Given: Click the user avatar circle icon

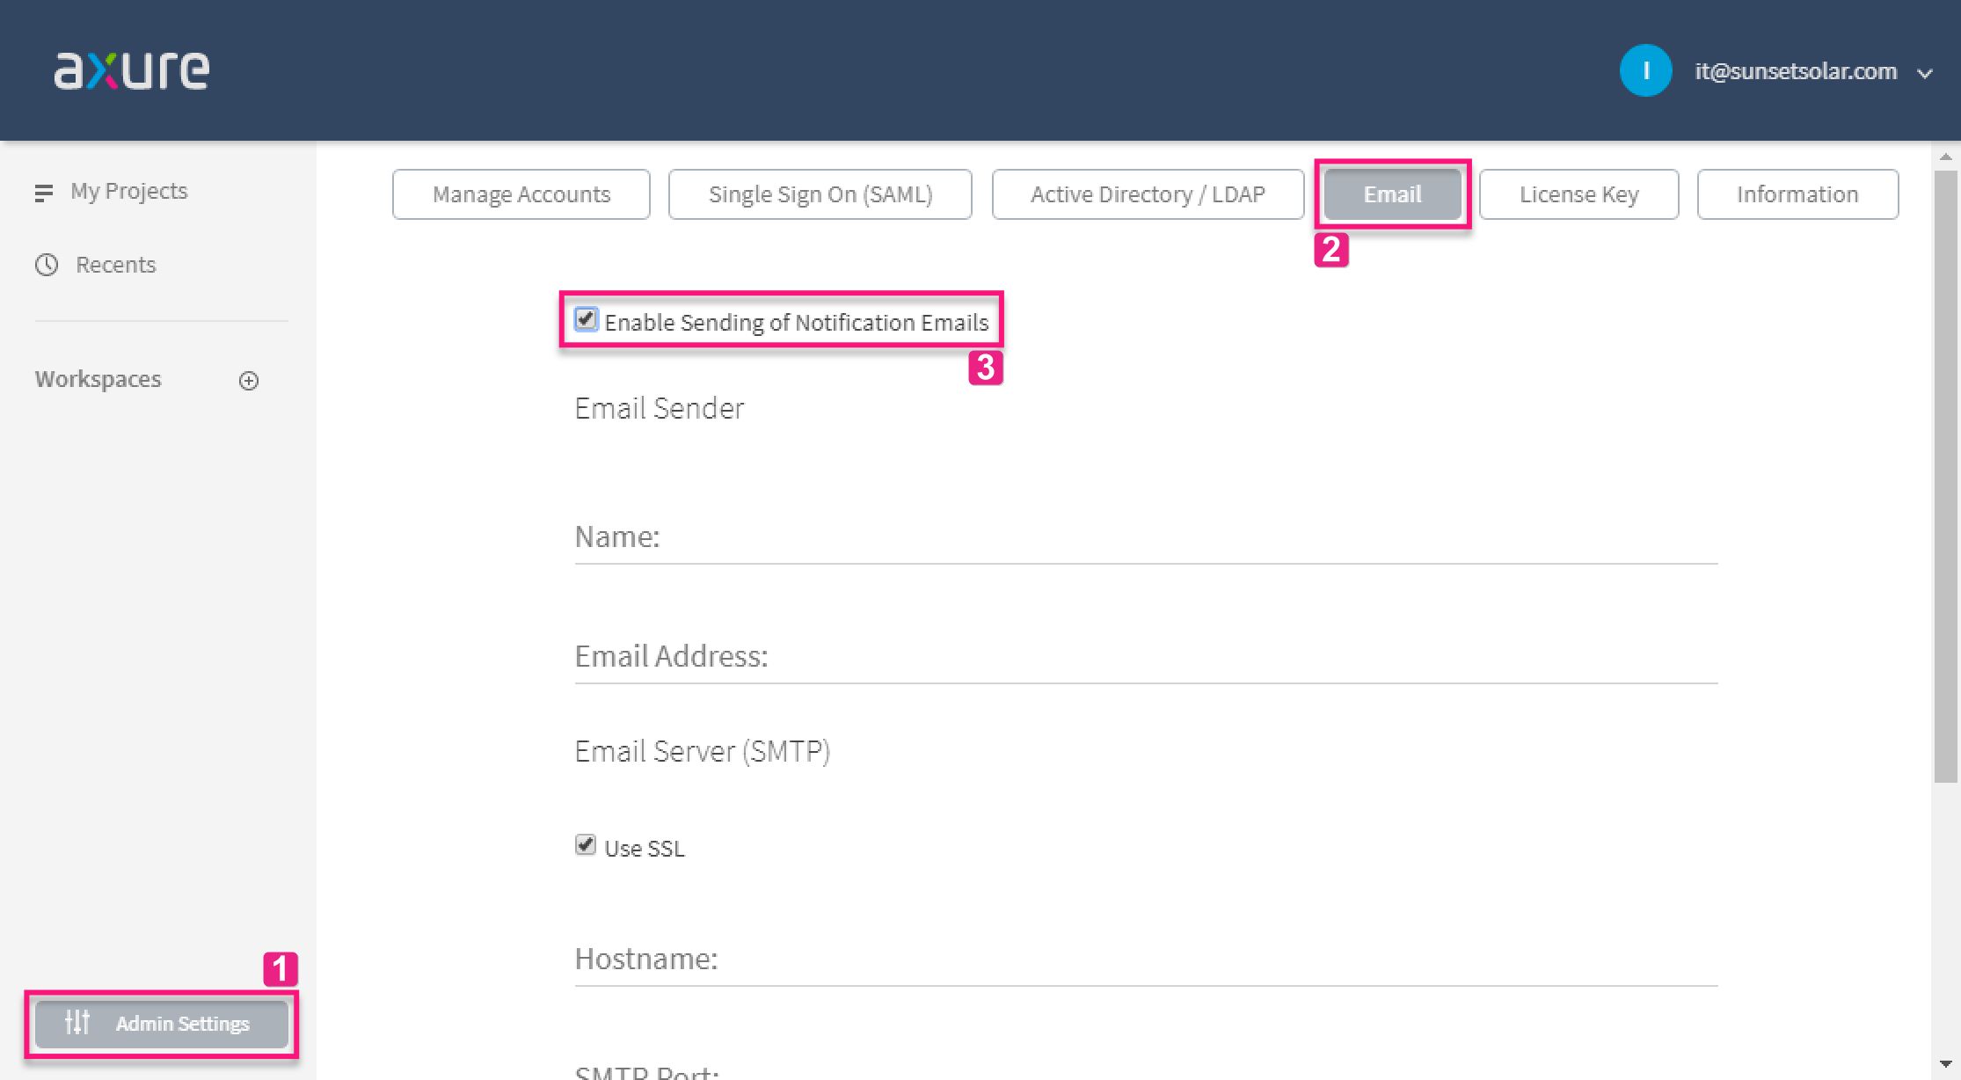Looking at the screenshot, I should click(x=1645, y=70).
